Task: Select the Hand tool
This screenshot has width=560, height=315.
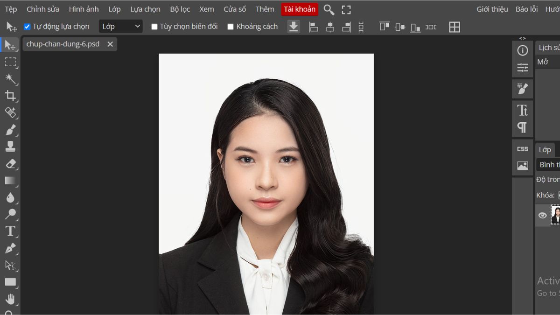Action: (x=11, y=298)
